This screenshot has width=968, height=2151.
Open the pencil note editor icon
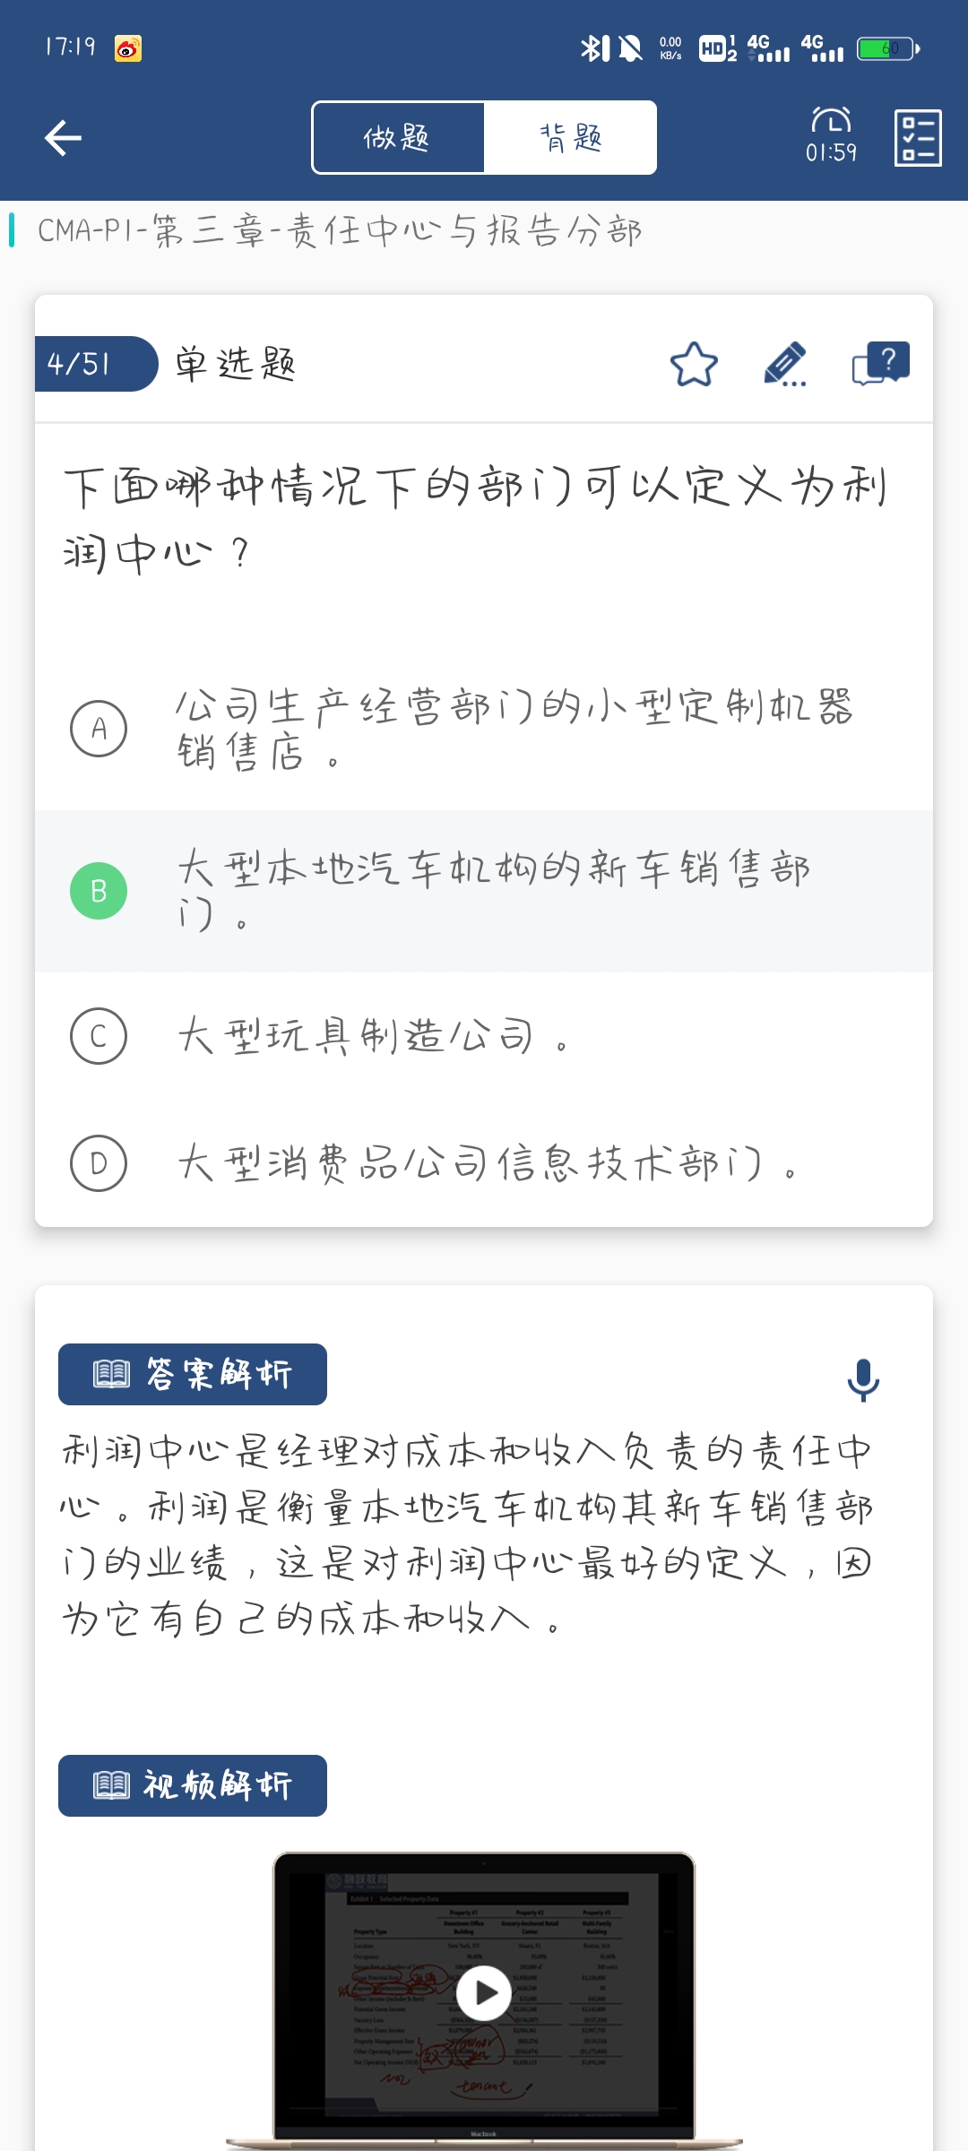[785, 364]
